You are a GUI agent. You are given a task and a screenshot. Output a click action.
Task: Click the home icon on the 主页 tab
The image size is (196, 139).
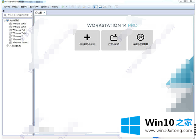tap(36, 13)
